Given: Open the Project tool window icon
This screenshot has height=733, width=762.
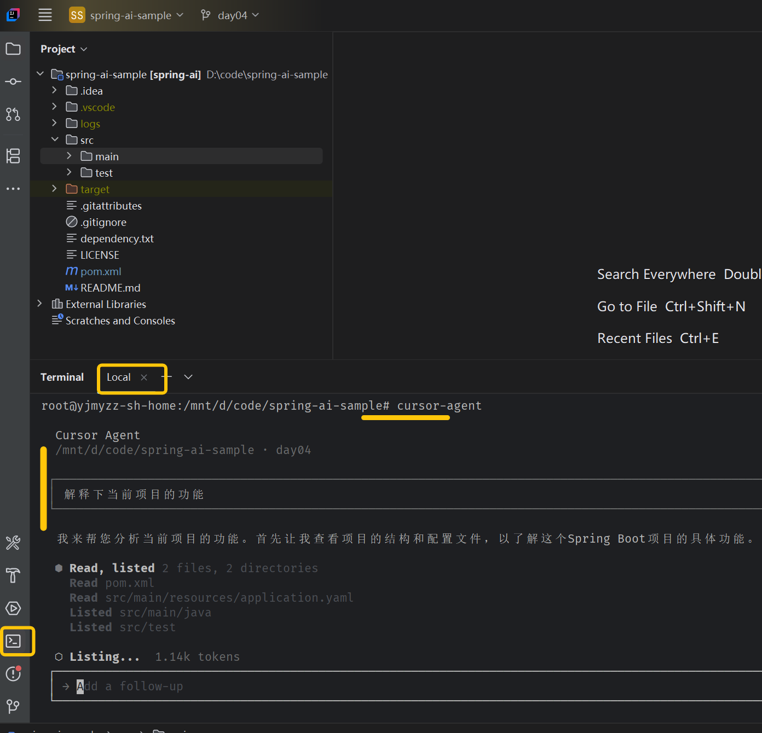Looking at the screenshot, I should click(13, 49).
